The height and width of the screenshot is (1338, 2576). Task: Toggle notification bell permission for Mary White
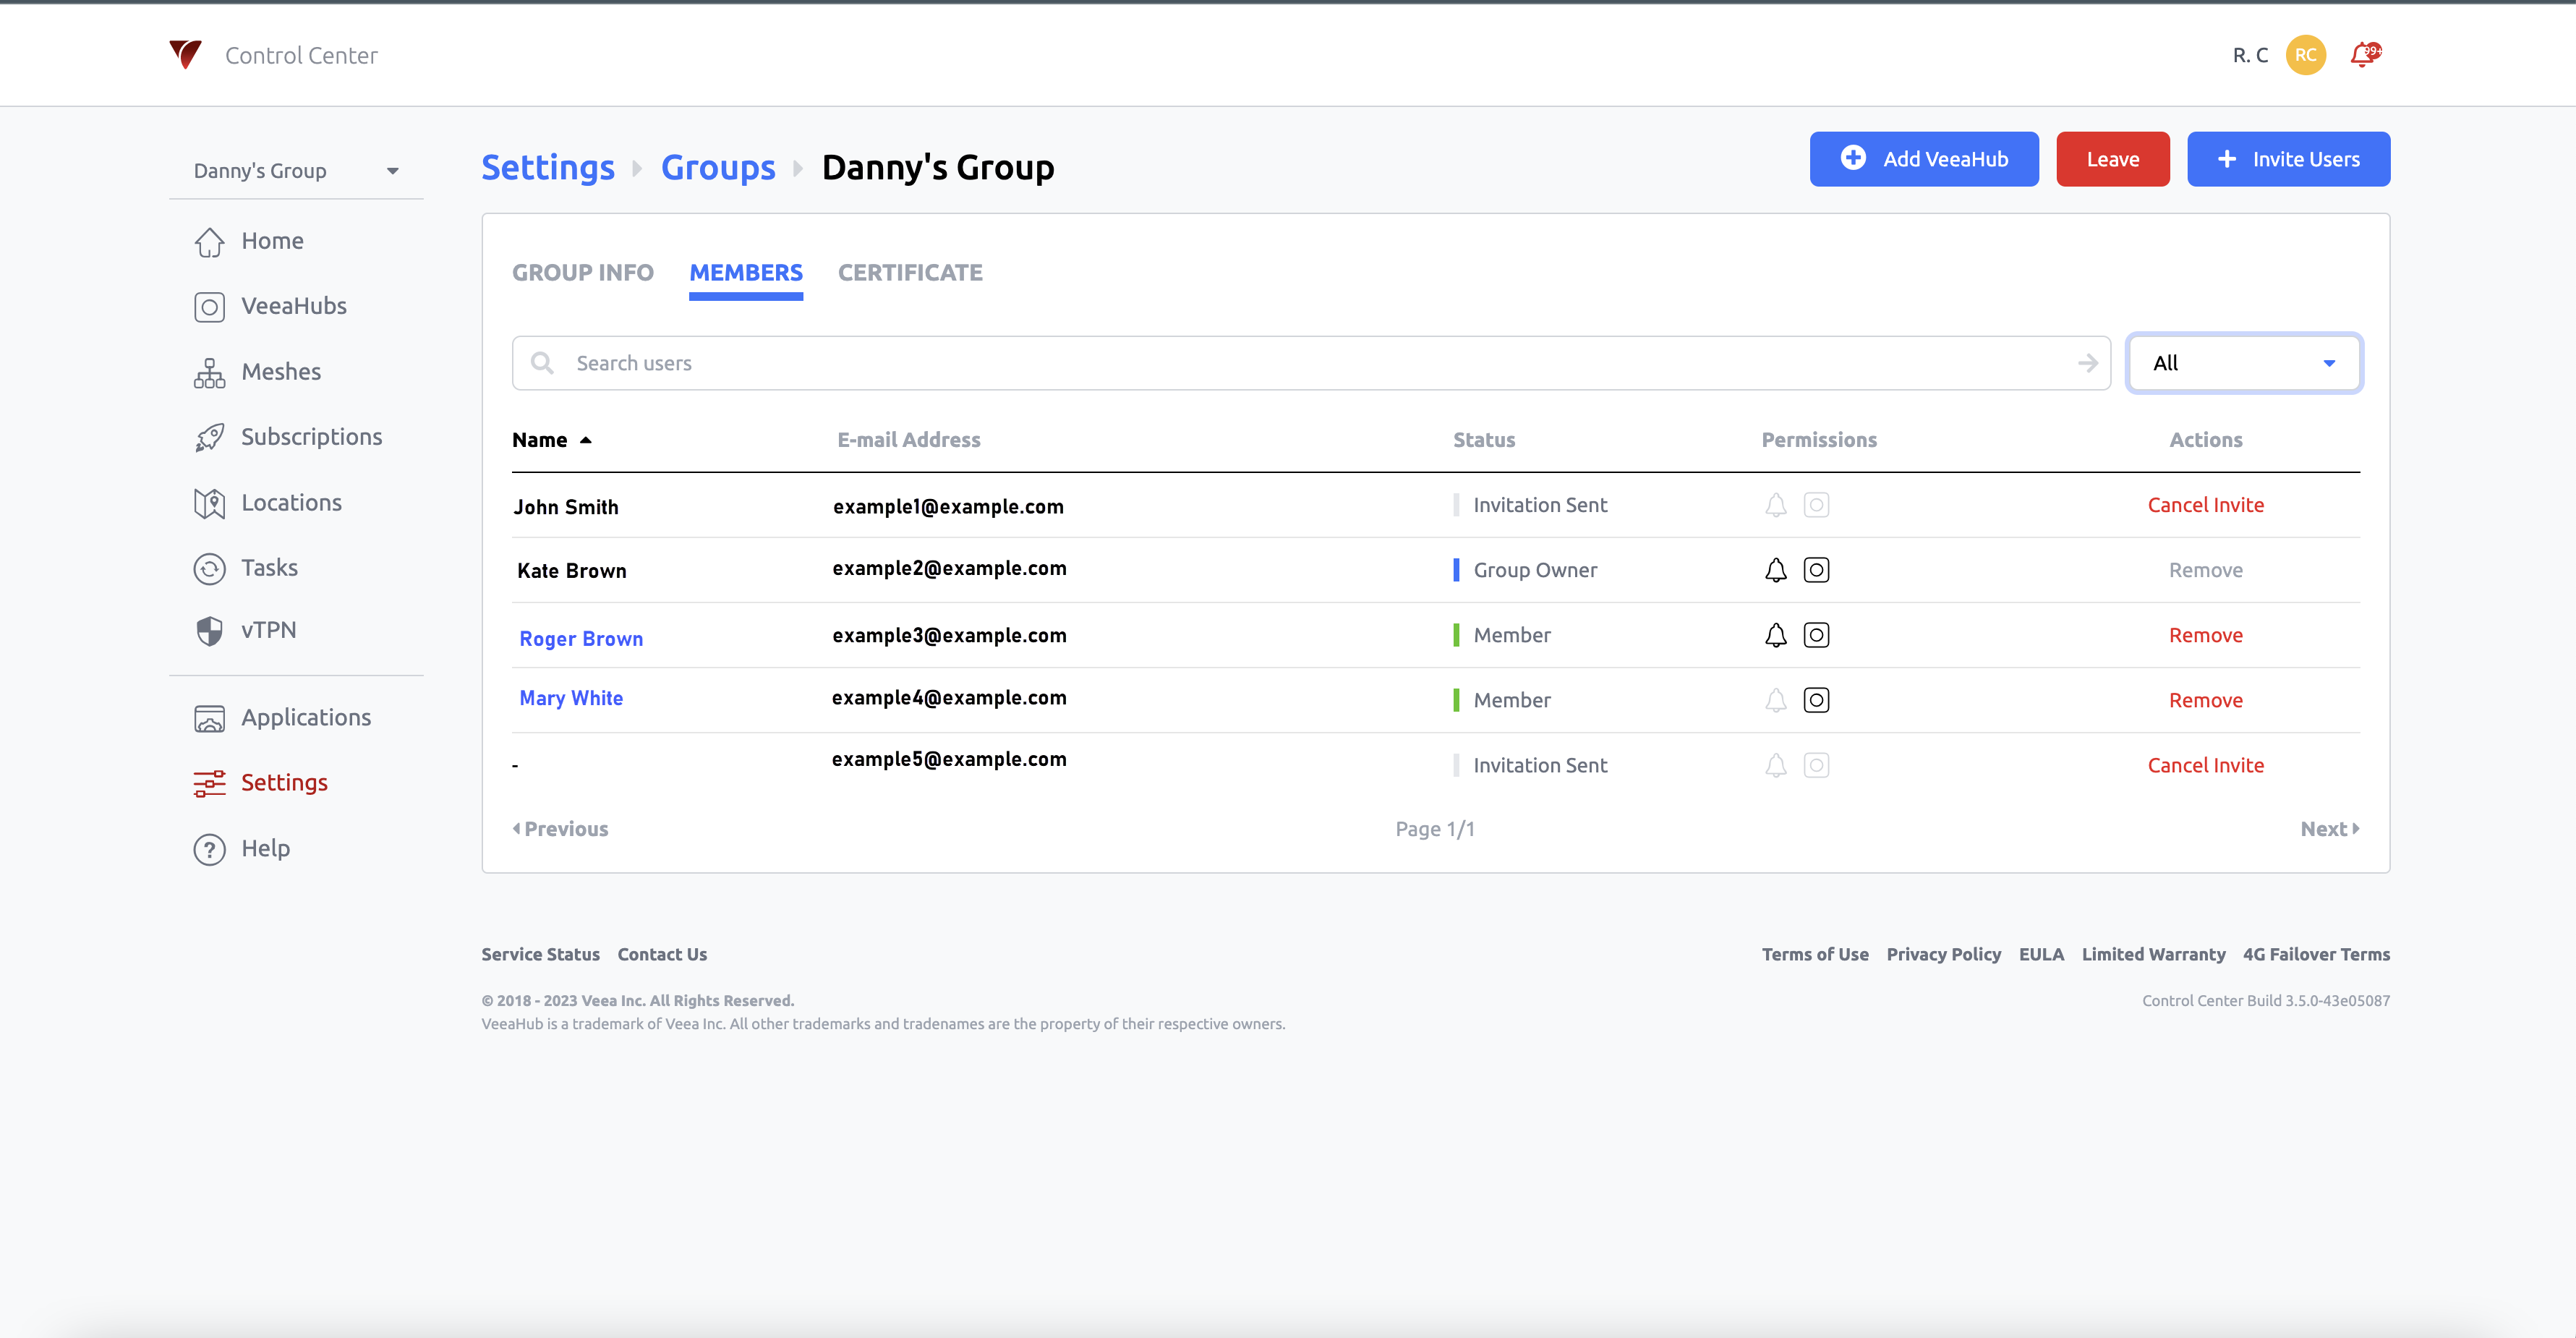pyautogui.click(x=1775, y=700)
